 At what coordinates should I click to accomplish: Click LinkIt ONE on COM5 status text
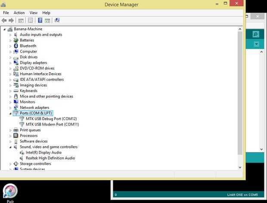(242, 195)
